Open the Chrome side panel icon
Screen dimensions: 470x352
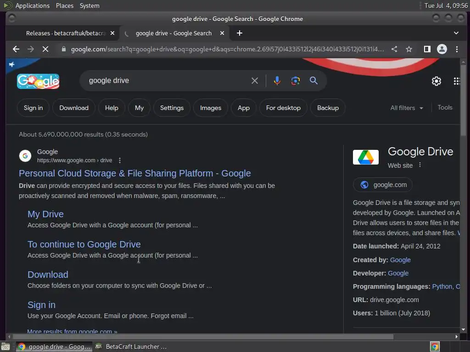tap(427, 49)
